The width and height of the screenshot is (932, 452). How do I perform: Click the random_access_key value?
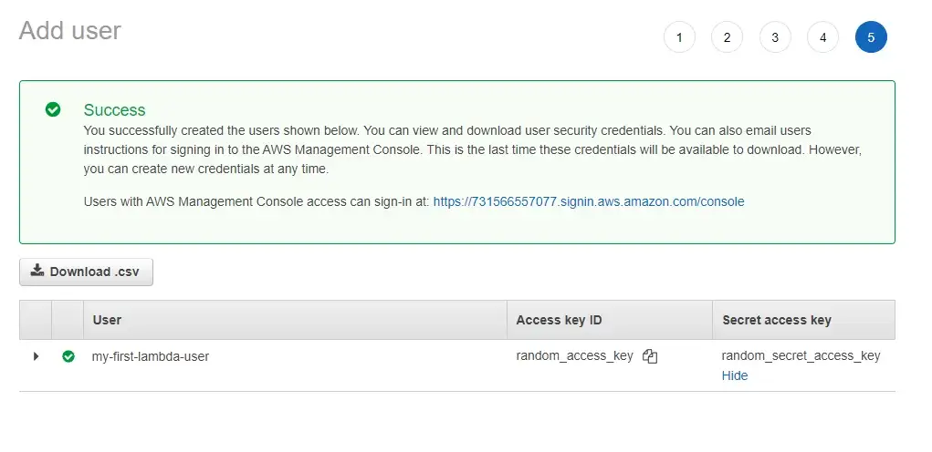[x=574, y=355]
